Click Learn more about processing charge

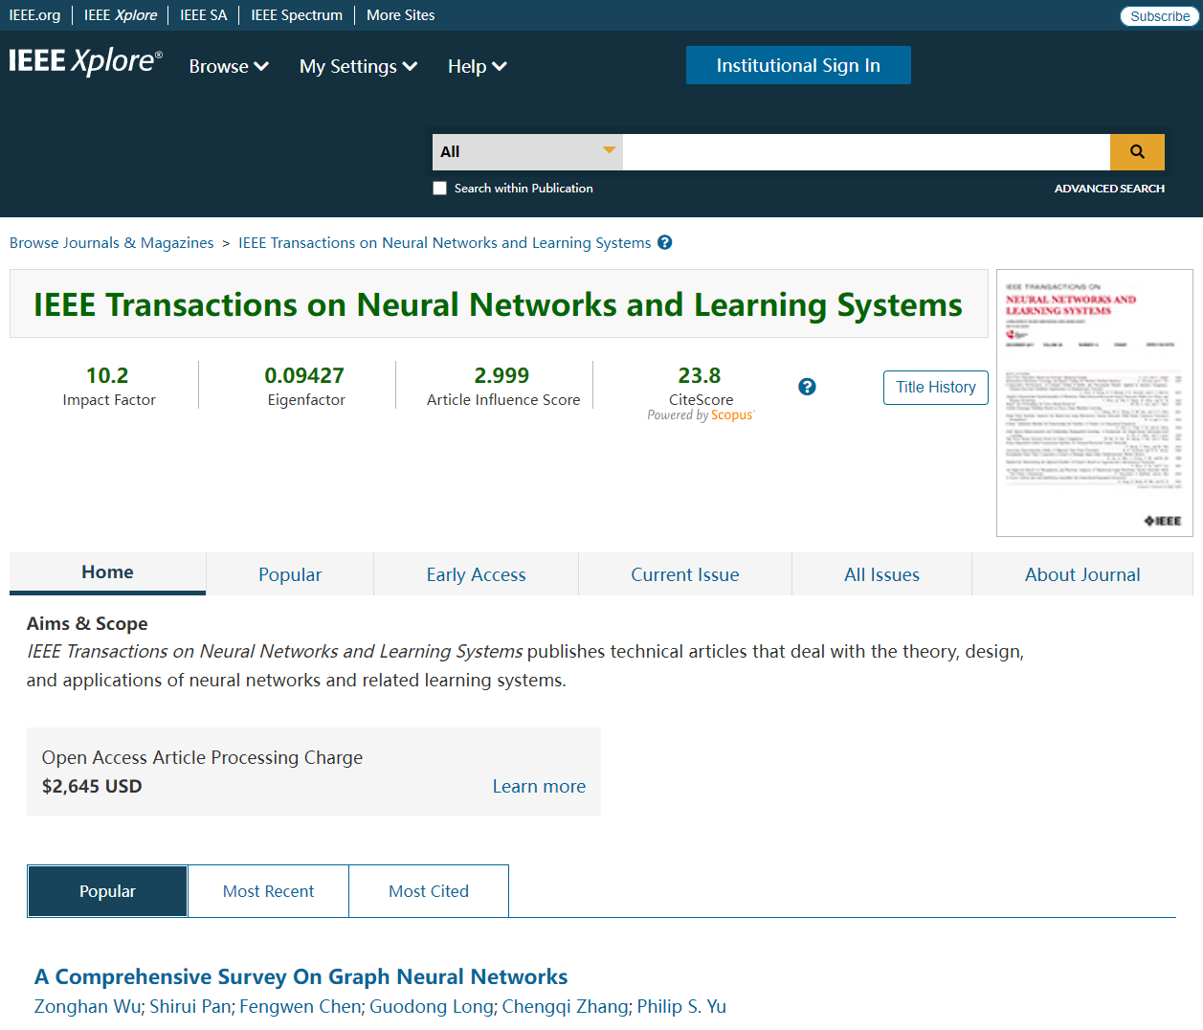tap(539, 786)
